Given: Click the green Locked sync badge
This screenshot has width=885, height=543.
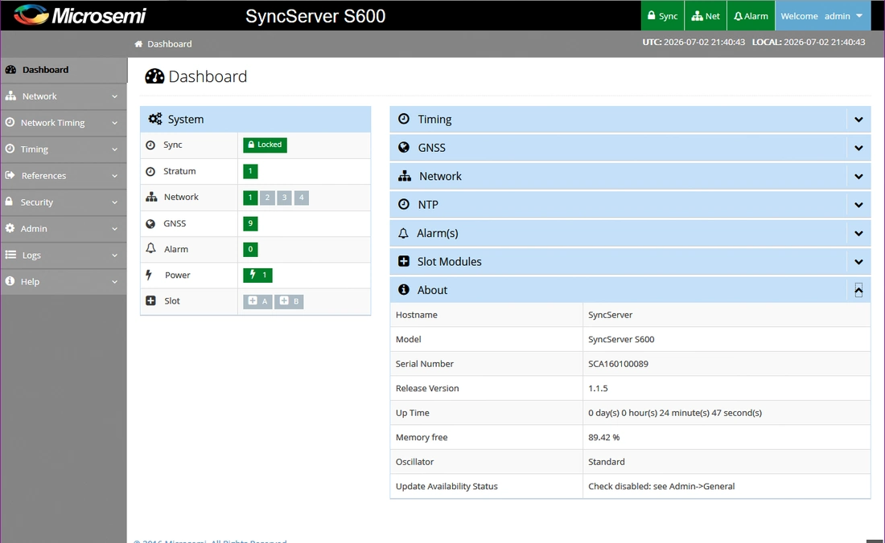Looking at the screenshot, I should (x=265, y=145).
